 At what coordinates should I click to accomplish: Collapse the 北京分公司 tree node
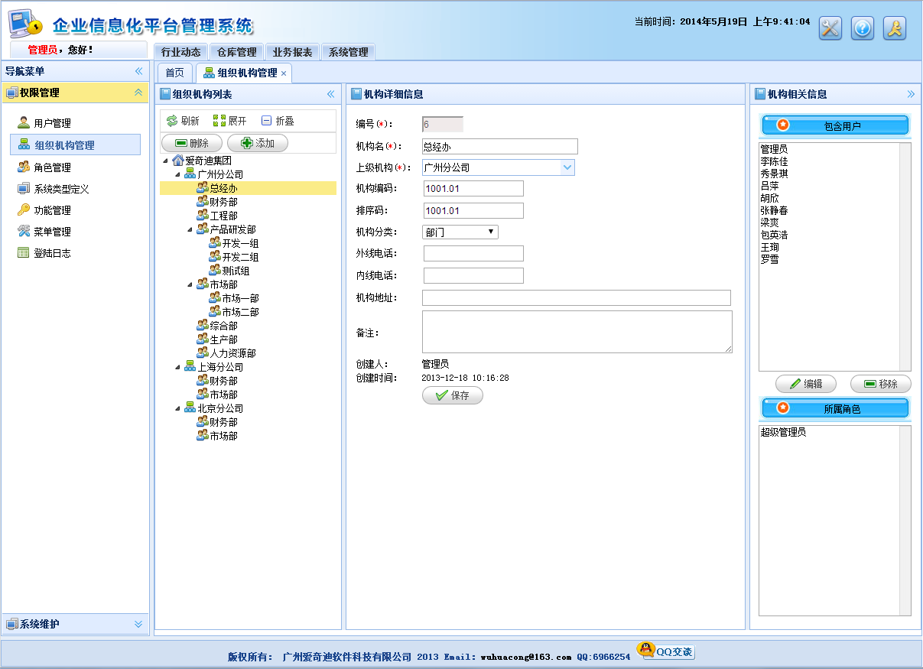coord(178,408)
